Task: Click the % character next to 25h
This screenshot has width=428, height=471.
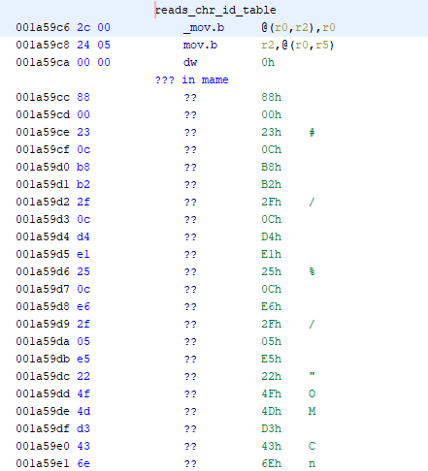Action: tap(312, 272)
